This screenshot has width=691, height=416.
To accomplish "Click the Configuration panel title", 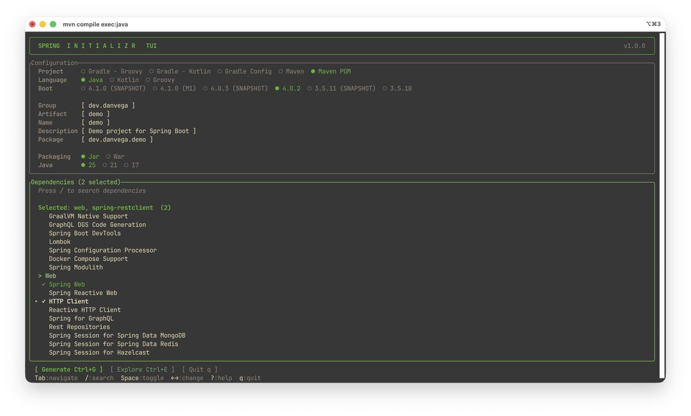I will point(54,63).
